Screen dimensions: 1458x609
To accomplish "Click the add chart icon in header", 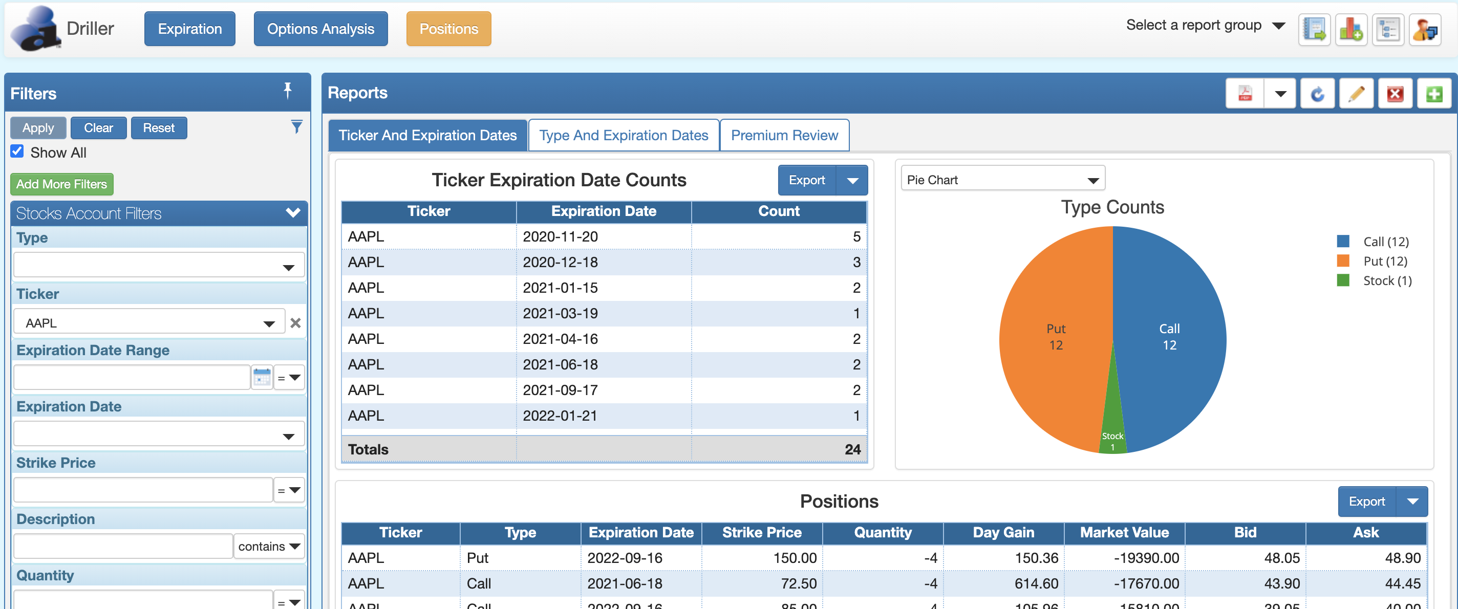I will pyautogui.click(x=1351, y=30).
